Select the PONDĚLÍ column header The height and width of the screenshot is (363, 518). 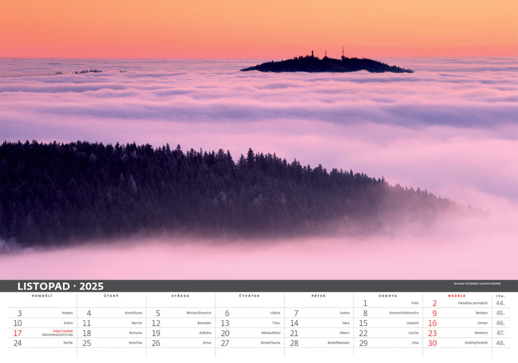click(x=42, y=296)
